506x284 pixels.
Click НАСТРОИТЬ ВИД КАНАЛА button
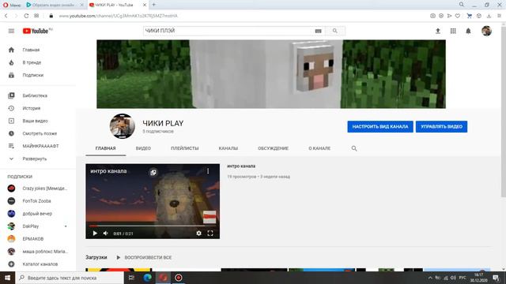(x=380, y=126)
